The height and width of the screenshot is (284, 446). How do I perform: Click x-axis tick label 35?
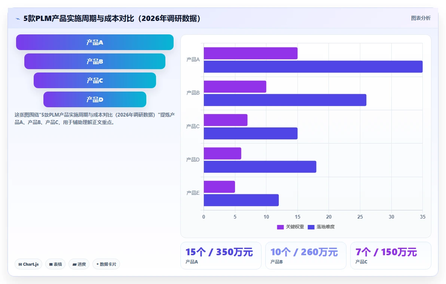[423, 217]
